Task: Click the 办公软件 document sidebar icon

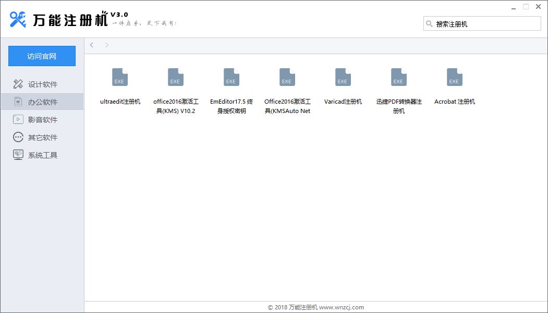Action: [18, 102]
